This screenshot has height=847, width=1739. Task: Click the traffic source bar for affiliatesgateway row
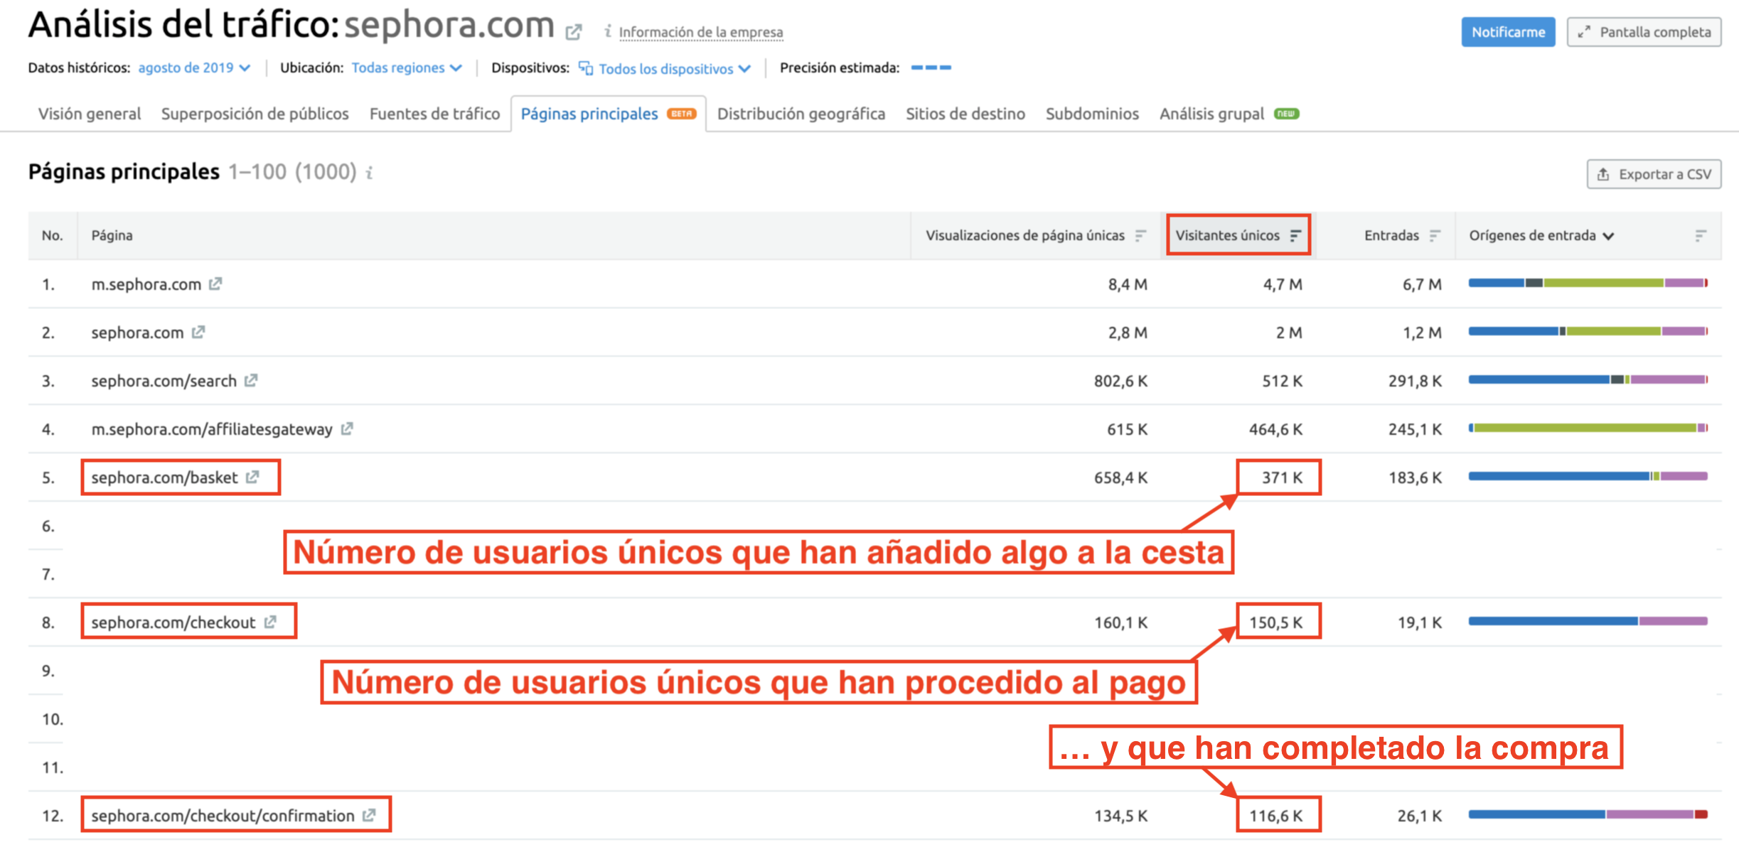pyautogui.click(x=1588, y=428)
